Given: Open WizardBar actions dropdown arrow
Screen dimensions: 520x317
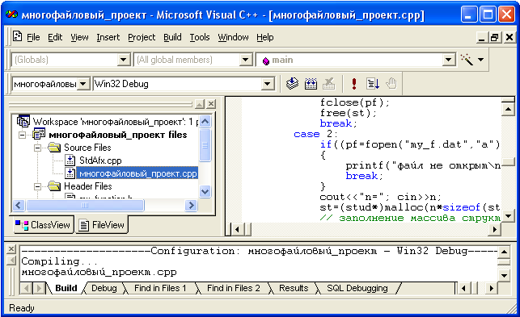Looking at the screenshot, I should pyautogui.click(x=480, y=60).
